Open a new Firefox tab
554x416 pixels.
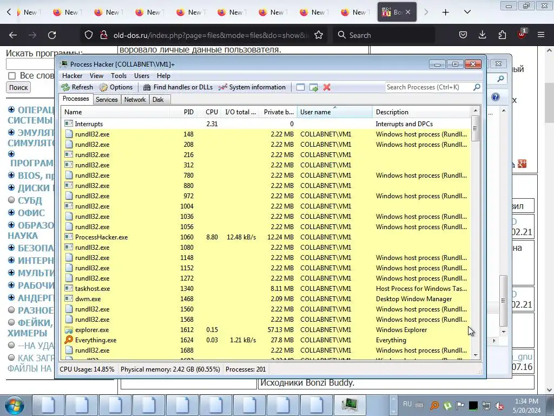click(x=446, y=12)
